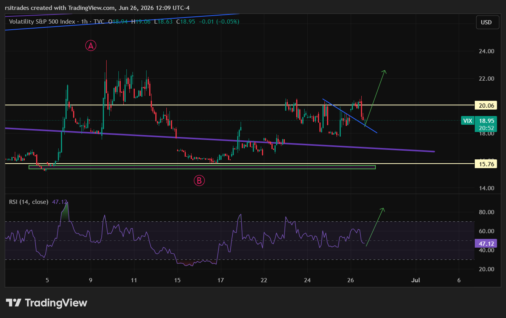Click date label 9 on time axis

coord(91,280)
